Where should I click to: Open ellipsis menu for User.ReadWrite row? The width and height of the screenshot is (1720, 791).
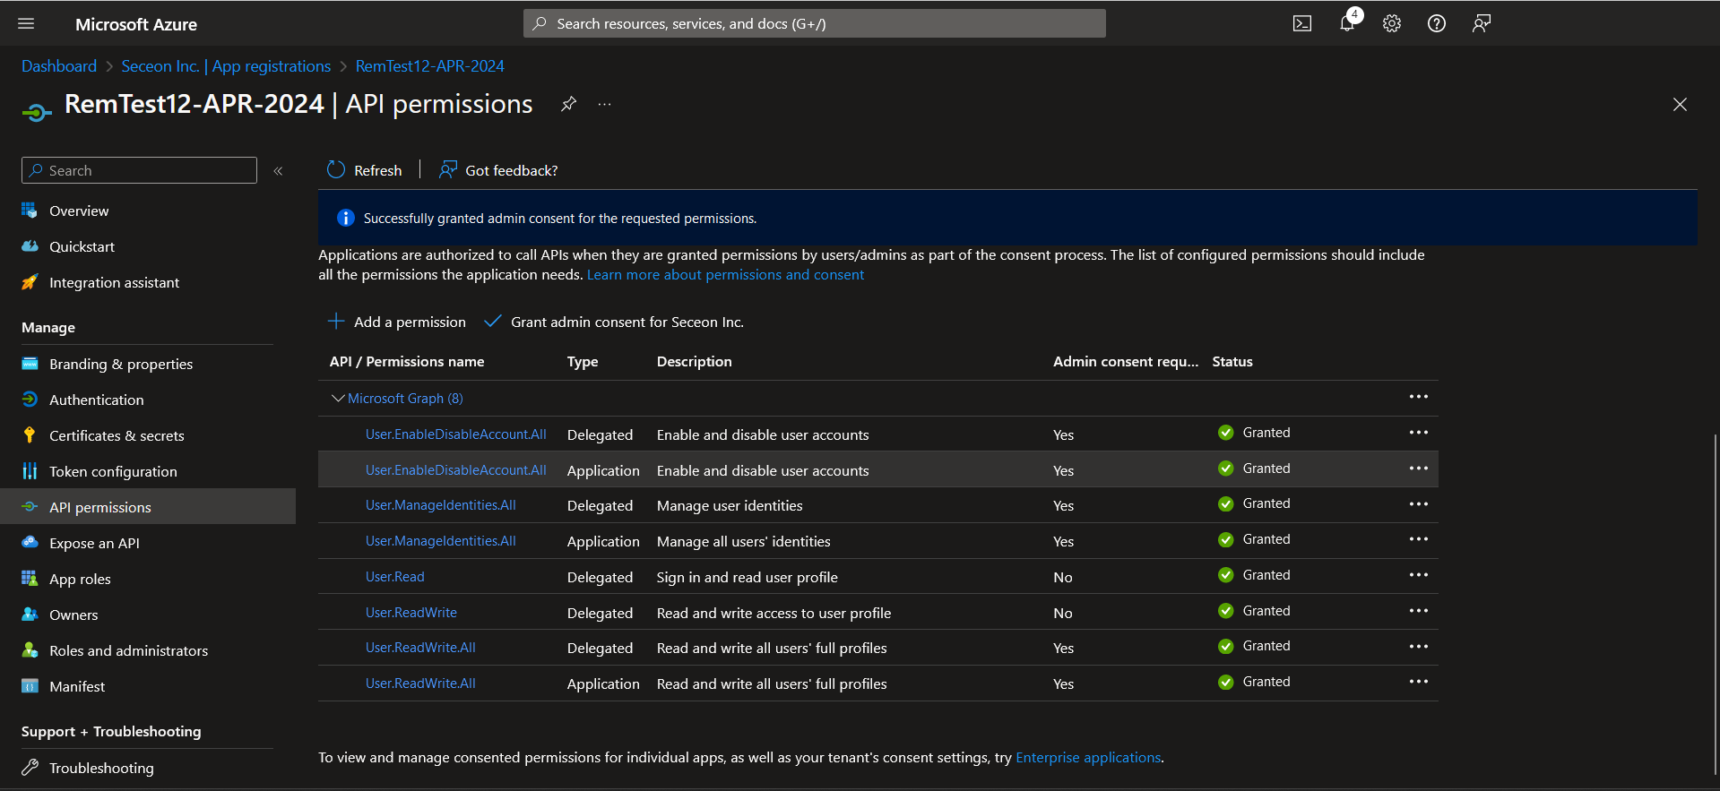pos(1419,611)
